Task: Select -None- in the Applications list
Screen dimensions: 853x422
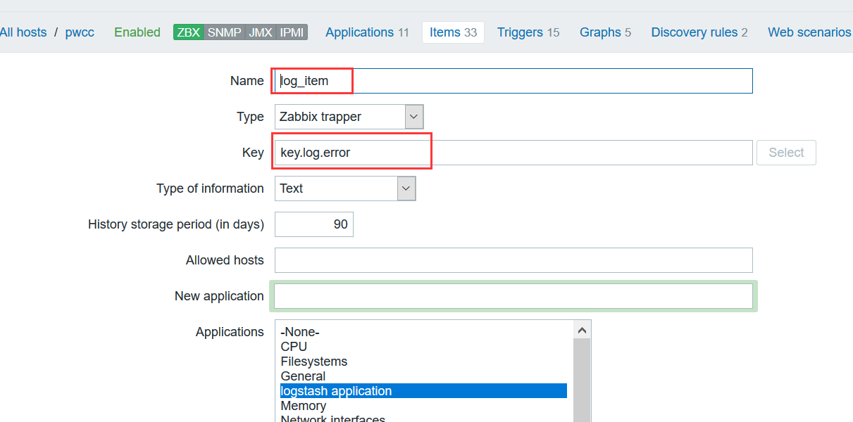Action: [299, 332]
